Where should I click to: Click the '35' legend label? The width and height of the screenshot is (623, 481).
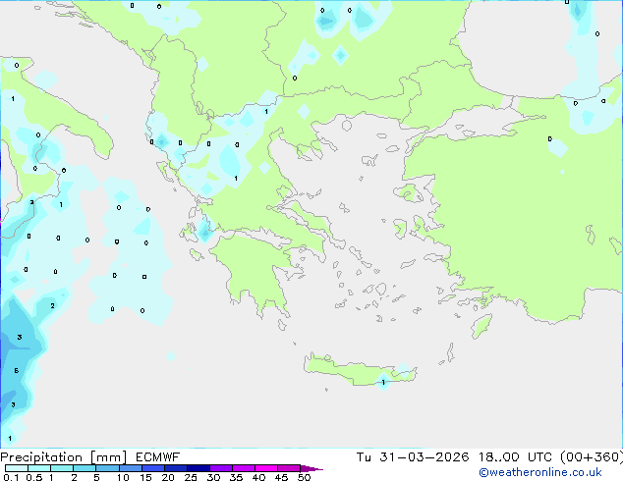tap(236, 477)
